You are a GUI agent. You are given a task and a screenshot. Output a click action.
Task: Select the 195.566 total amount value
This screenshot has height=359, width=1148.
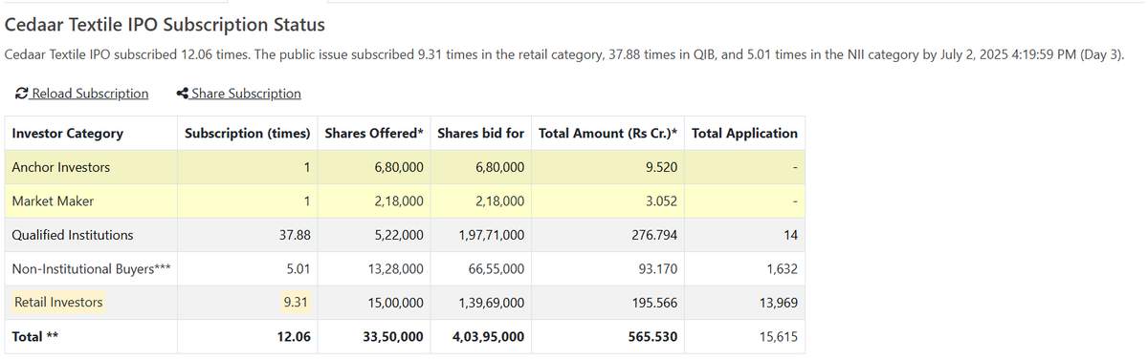[x=654, y=303]
